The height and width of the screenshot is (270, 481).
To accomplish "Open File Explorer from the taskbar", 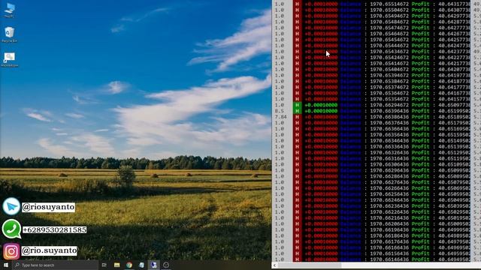I will coord(117,265).
